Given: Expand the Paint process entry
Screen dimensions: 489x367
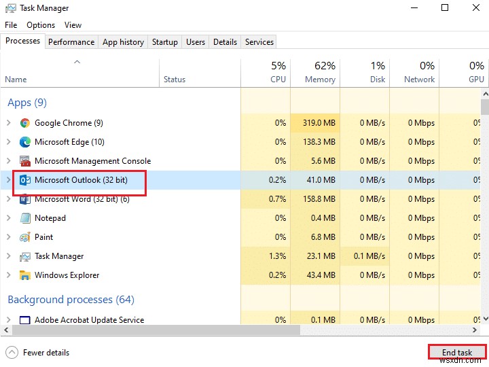Looking at the screenshot, I should pyautogui.click(x=9, y=237).
